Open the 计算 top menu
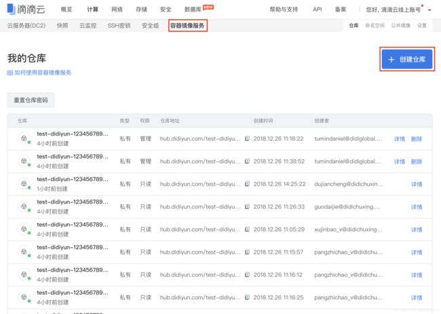The width and height of the screenshot is (441, 314). point(92,9)
